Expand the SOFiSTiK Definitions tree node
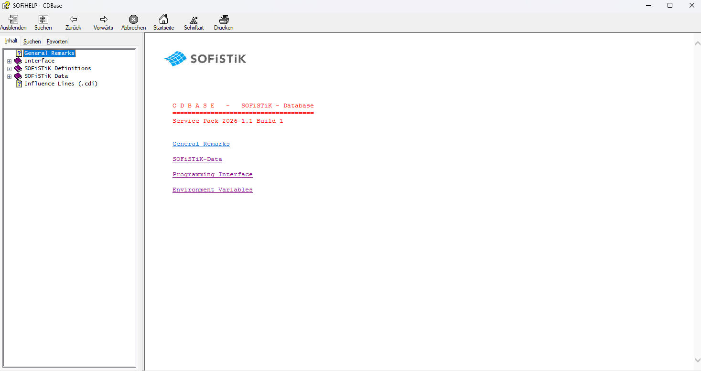 9,69
